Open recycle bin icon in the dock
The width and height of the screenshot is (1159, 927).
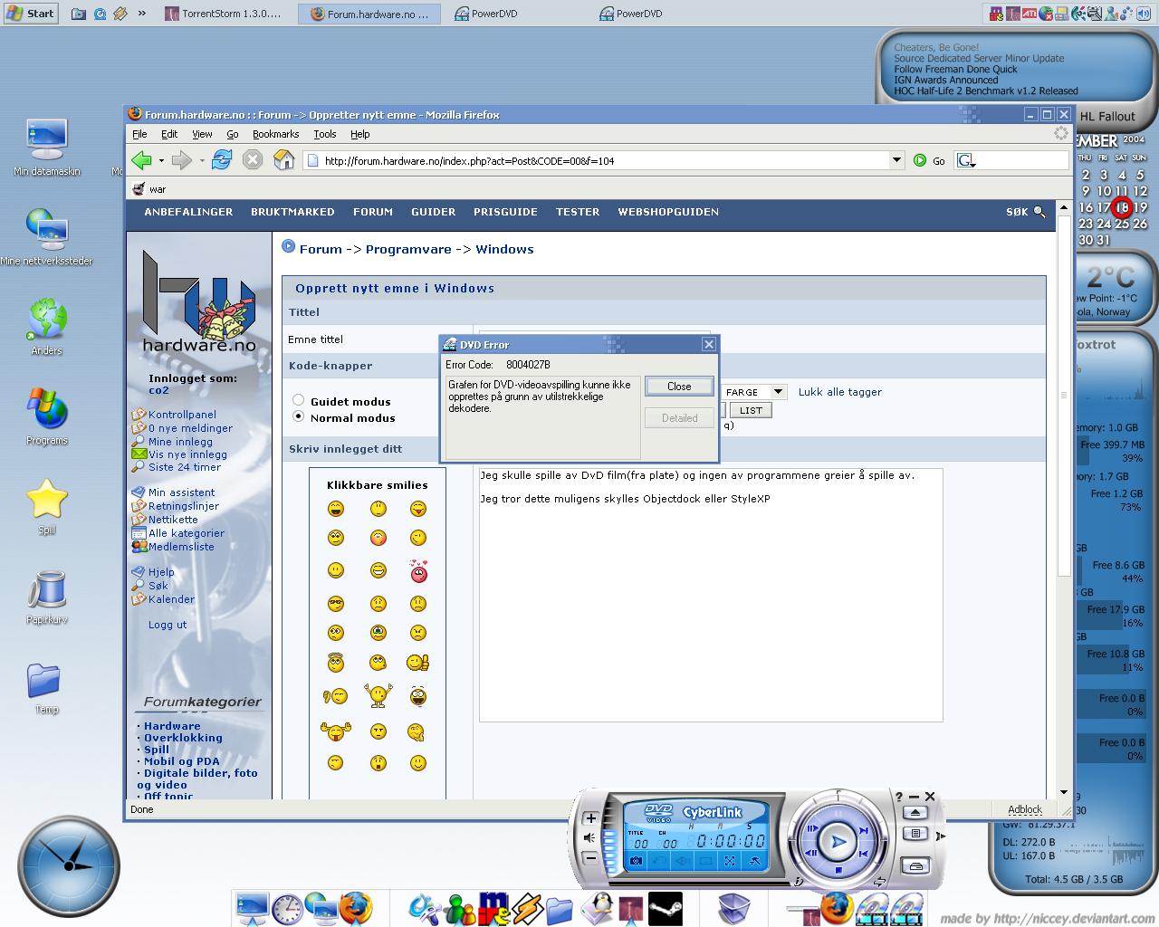[x=734, y=908]
